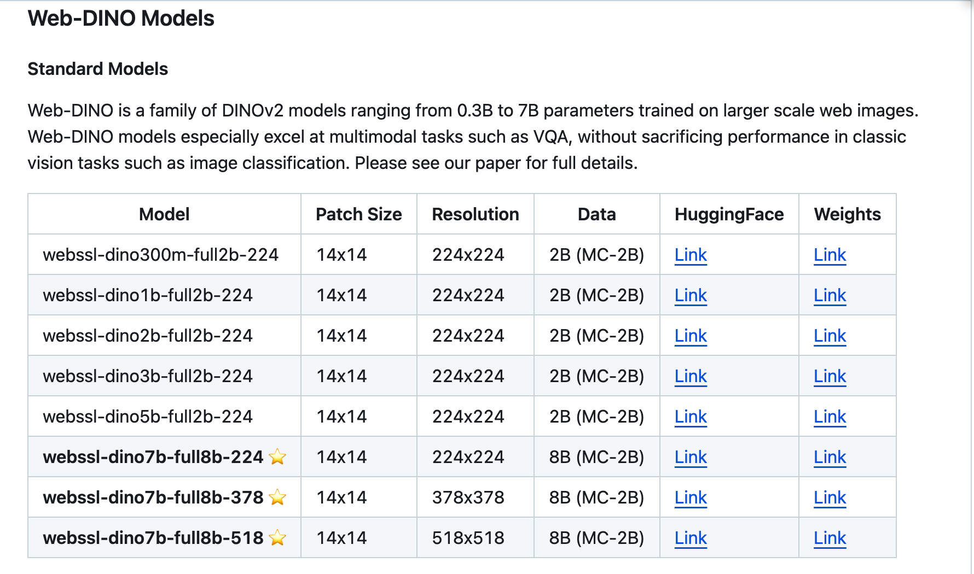The image size is (974, 574).
Task: Click the star icon beside webssl-dino7b-full8b-224
Action: point(277,456)
